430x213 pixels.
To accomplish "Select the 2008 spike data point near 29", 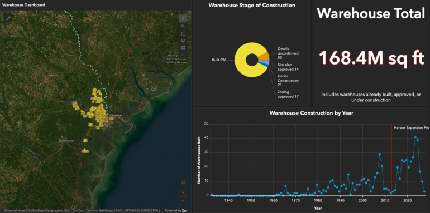I will click(380, 154).
